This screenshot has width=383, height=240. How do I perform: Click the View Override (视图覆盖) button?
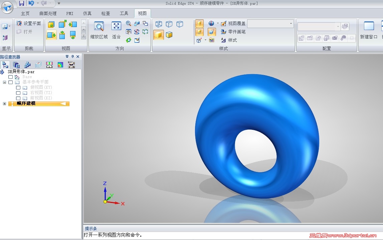(233, 23)
